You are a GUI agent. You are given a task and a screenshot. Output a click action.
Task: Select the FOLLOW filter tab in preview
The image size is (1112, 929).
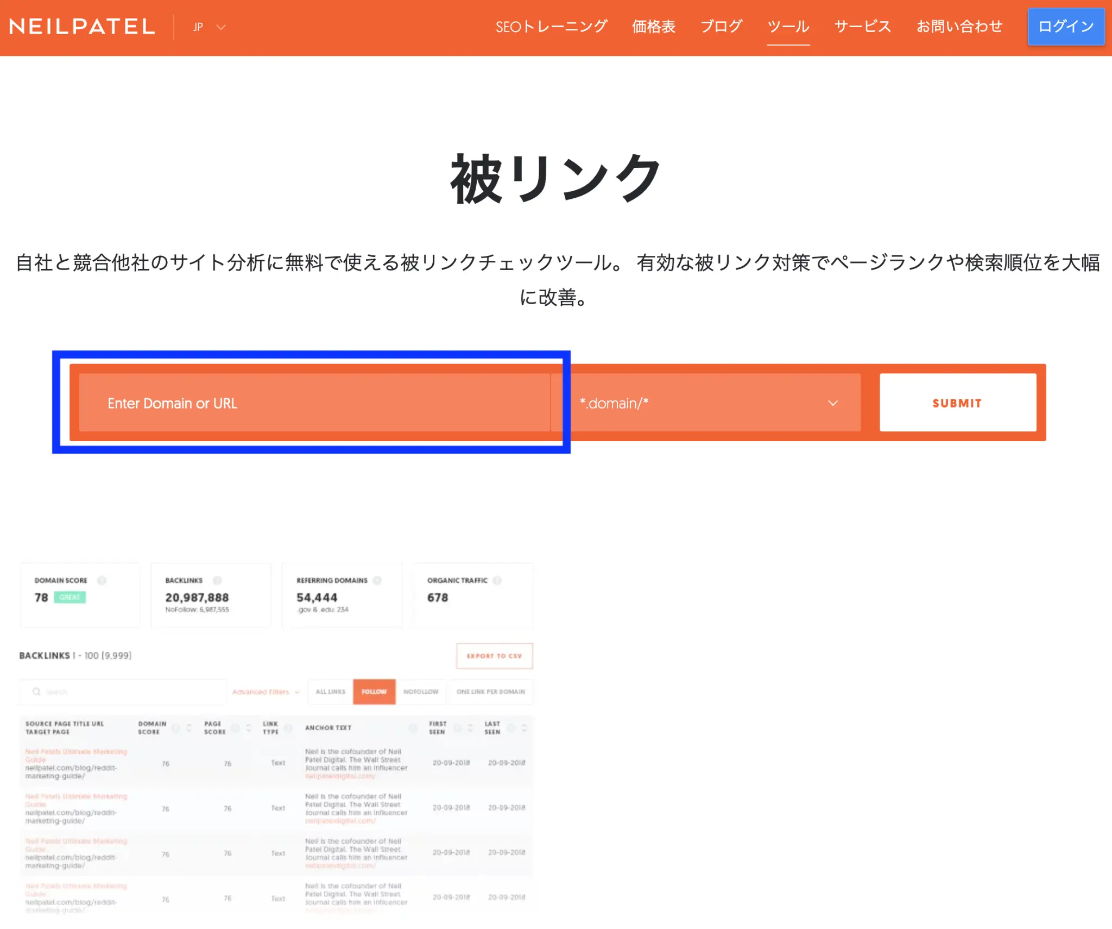pos(374,692)
